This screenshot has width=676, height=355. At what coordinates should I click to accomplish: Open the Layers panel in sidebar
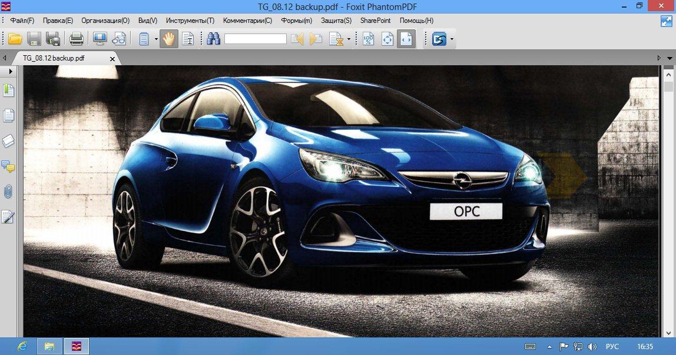[8, 141]
